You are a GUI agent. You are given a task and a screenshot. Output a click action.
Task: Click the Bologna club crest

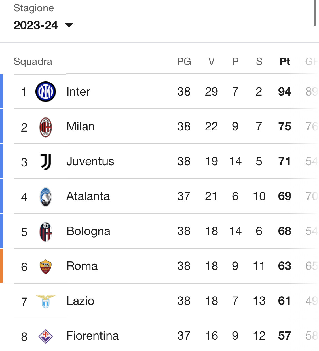tap(46, 232)
